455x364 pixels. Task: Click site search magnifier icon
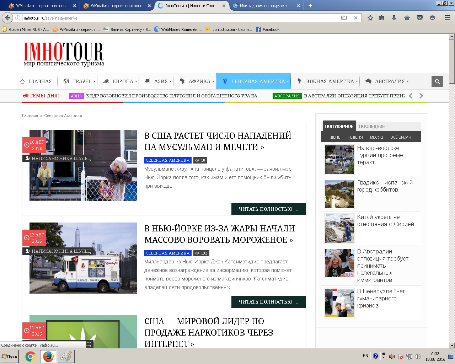pos(437,81)
